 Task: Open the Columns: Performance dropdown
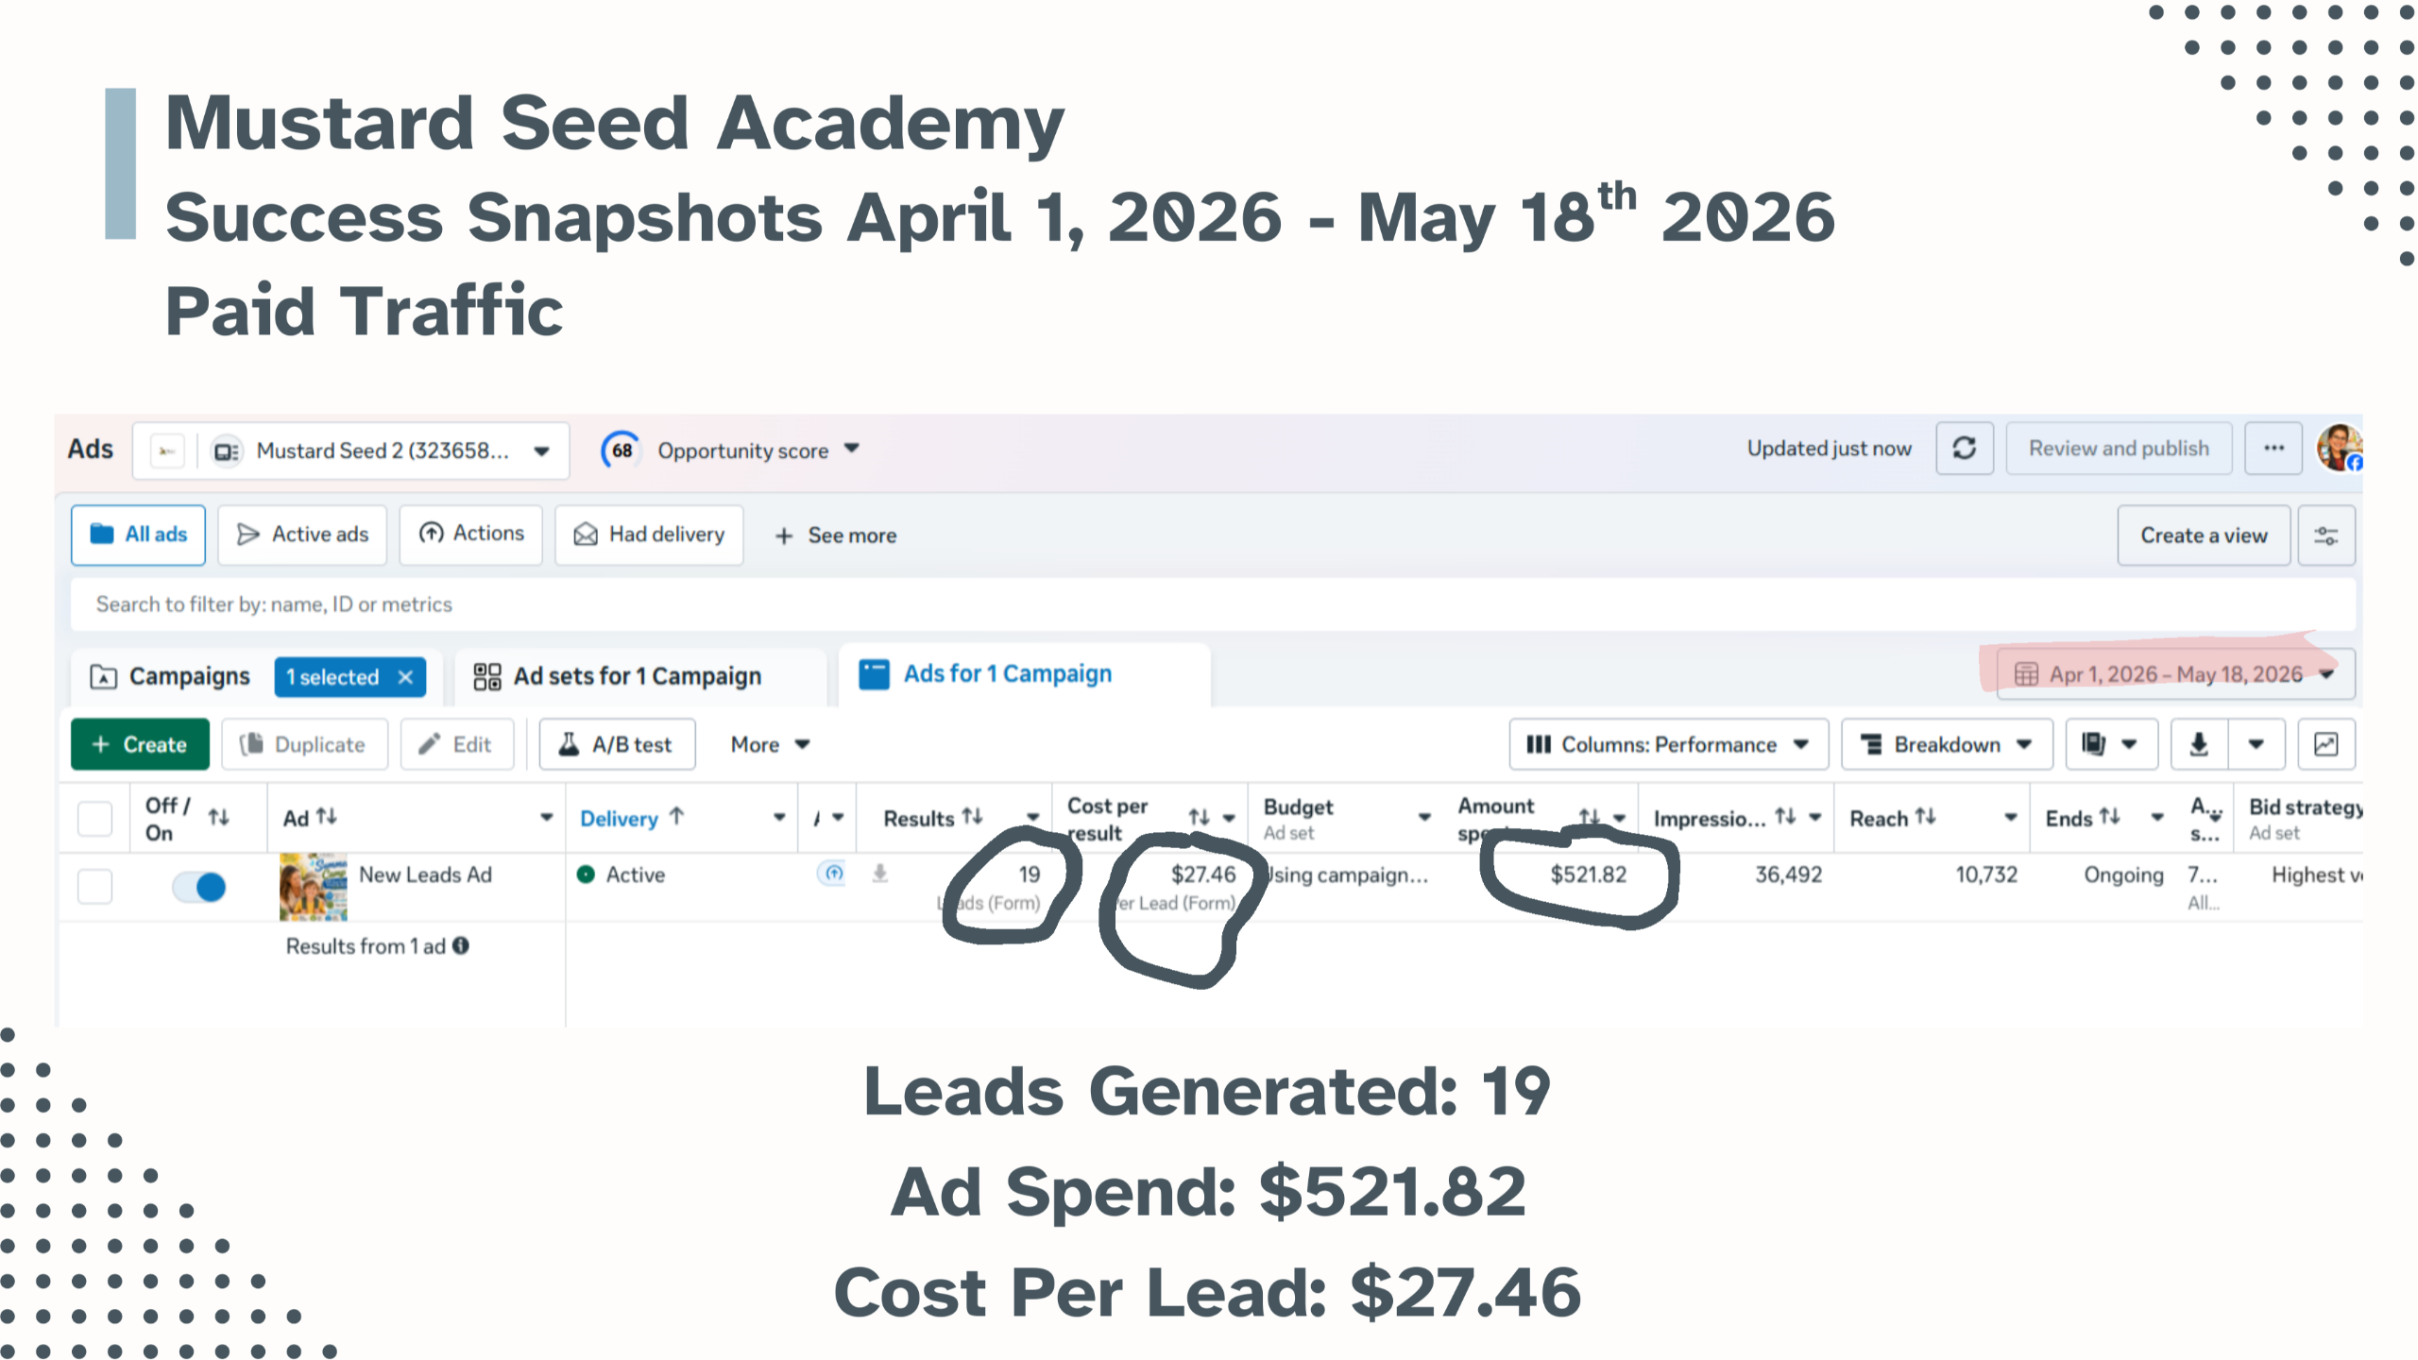[1668, 745]
